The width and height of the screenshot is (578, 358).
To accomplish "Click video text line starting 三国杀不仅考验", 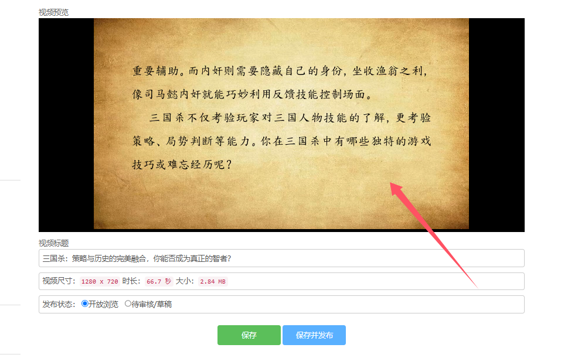I will click(290, 118).
